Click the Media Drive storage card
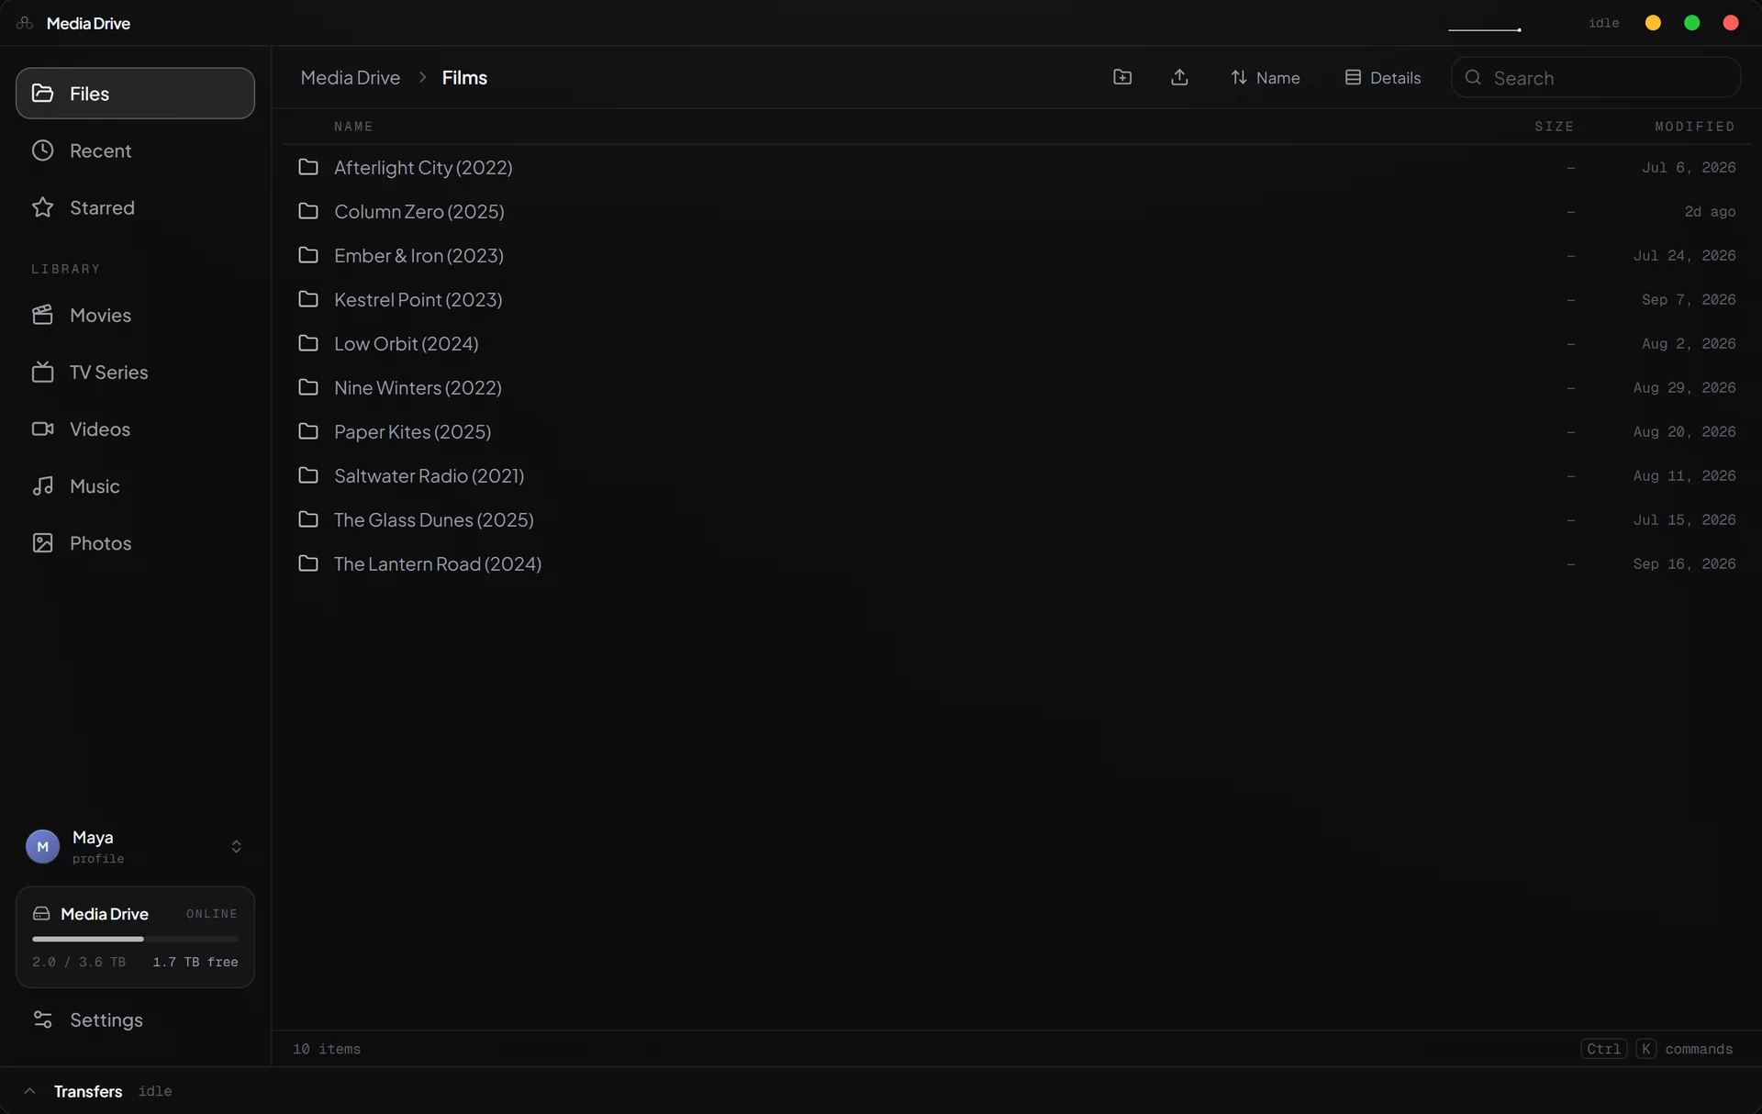Screen dimensions: 1762x1114 [x=135, y=937]
